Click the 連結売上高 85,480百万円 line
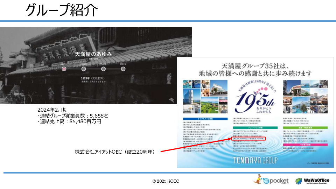 tap(69, 121)
